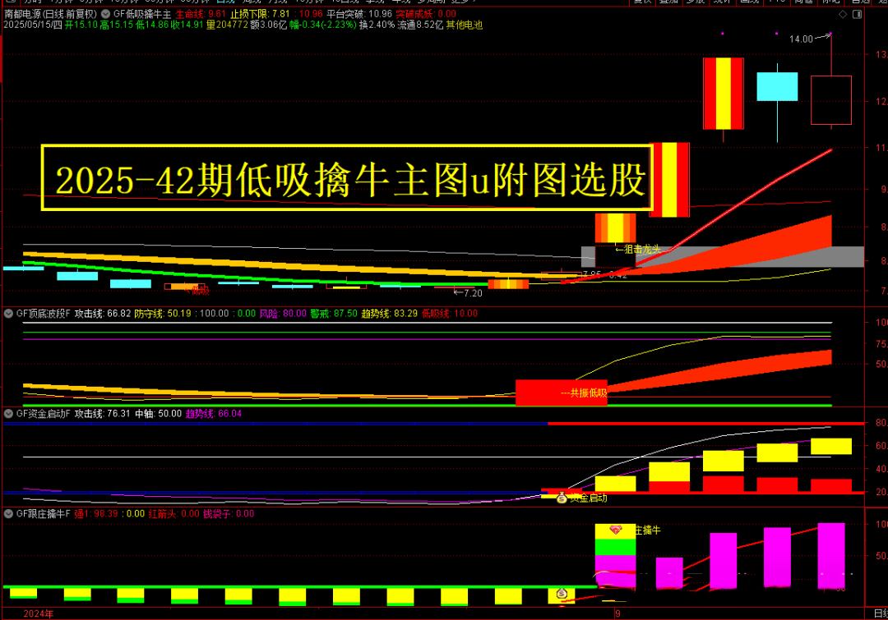Toggle 叠加 overlay mode
888x620 pixels.
click(x=668, y=3)
